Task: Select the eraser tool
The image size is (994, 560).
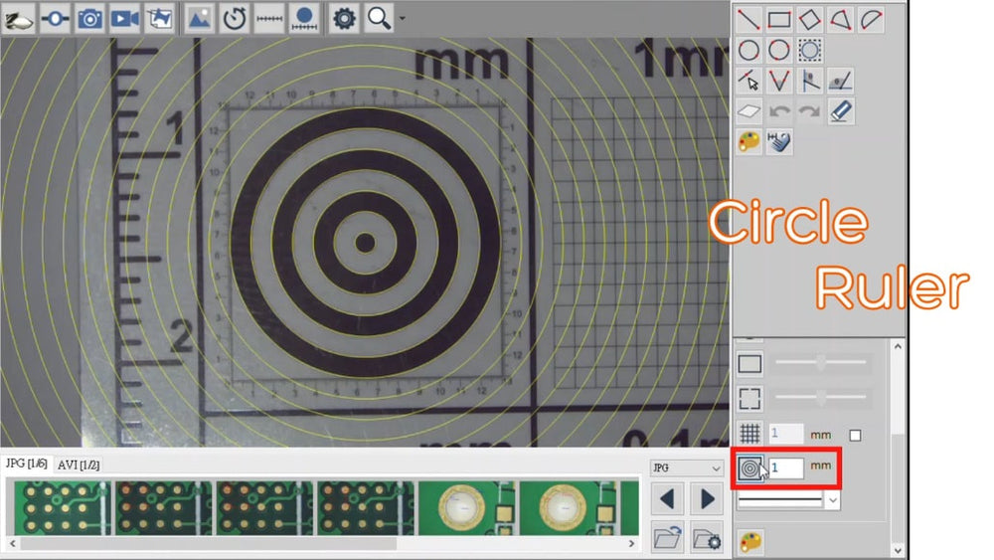Action: coord(840,111)
